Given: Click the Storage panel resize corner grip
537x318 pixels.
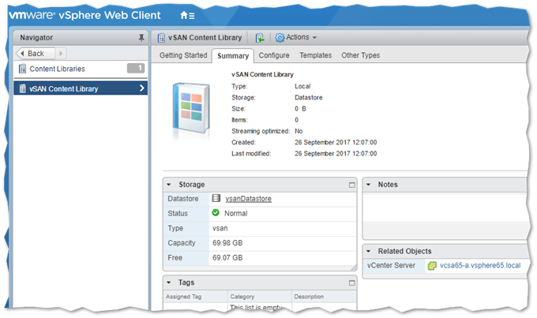Looking at the screenshot, I should pos(354,268).
